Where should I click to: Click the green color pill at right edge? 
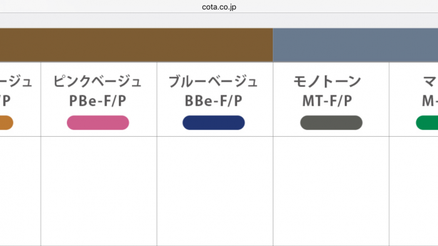[x=427, y=122]
